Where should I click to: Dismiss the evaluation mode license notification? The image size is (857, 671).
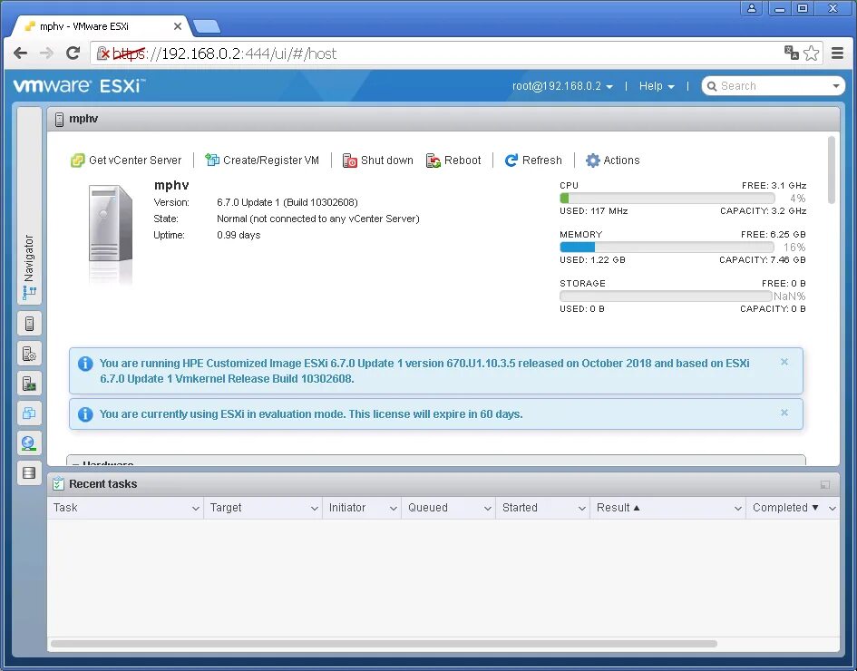pos(784,413)
